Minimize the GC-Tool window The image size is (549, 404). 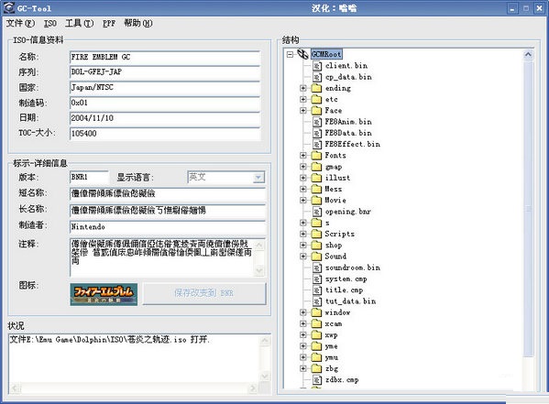coord(512,8)
